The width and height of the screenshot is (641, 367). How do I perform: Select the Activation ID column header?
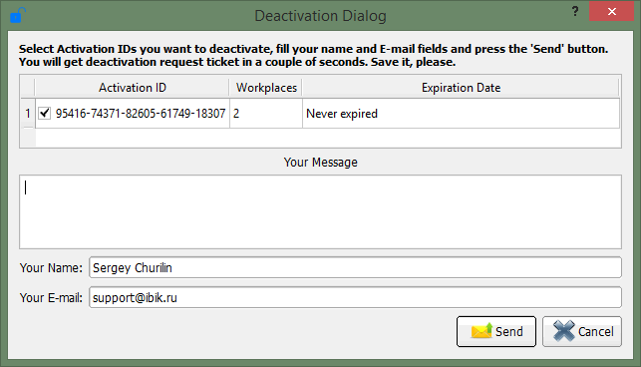coord(133,88)
